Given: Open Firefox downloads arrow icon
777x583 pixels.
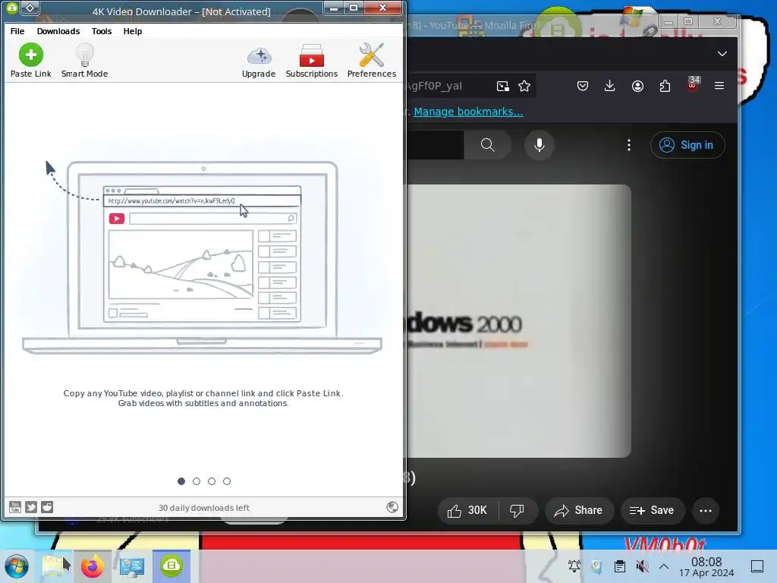Looking at the screenshot, I should (609, 86).
